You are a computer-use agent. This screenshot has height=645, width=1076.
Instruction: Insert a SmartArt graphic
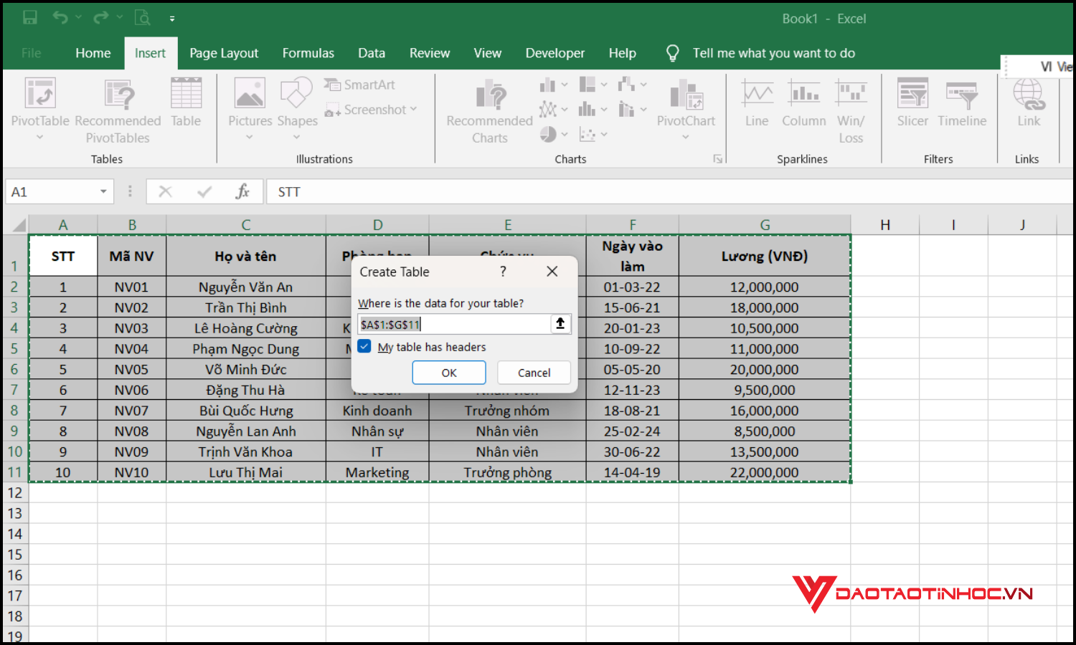359,85
